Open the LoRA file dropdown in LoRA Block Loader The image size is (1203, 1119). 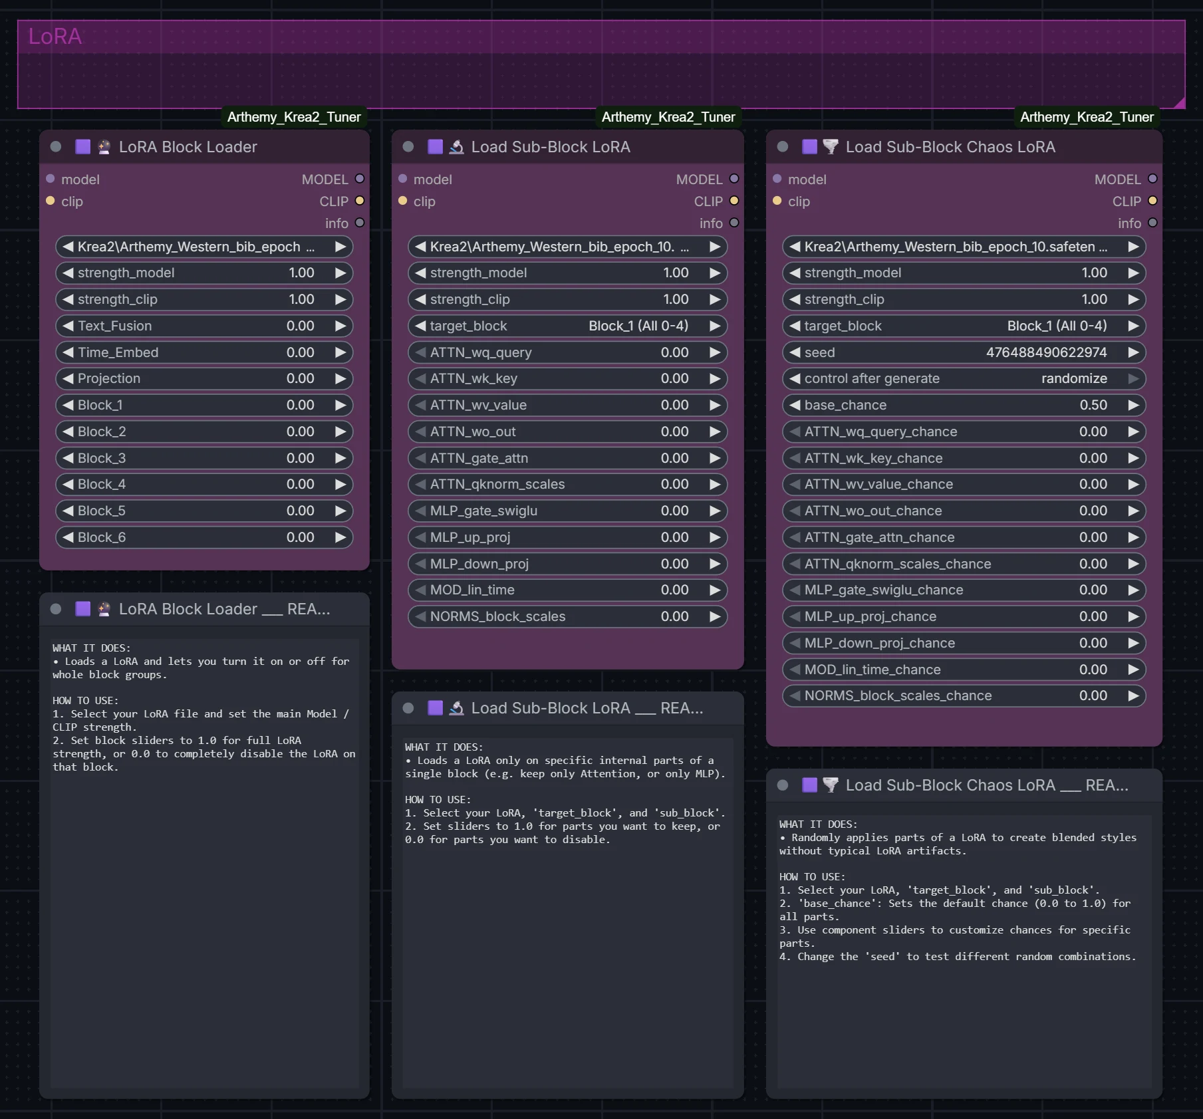(x=204, y=247)
